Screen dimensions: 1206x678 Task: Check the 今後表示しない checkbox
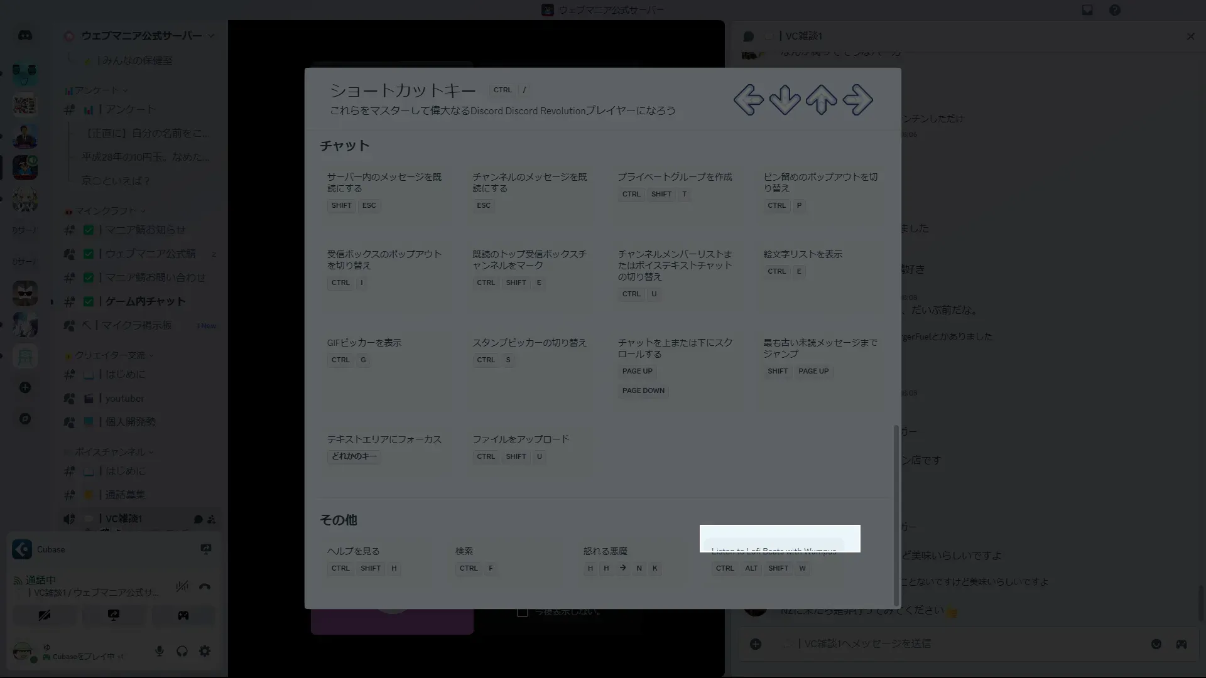tap(522, 612)
